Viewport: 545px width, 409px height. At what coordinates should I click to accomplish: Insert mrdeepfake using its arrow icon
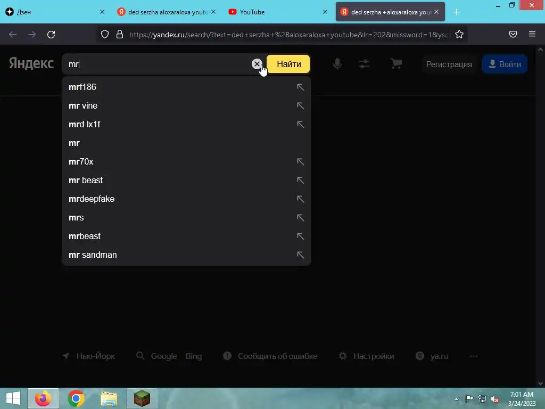[300, 199]
